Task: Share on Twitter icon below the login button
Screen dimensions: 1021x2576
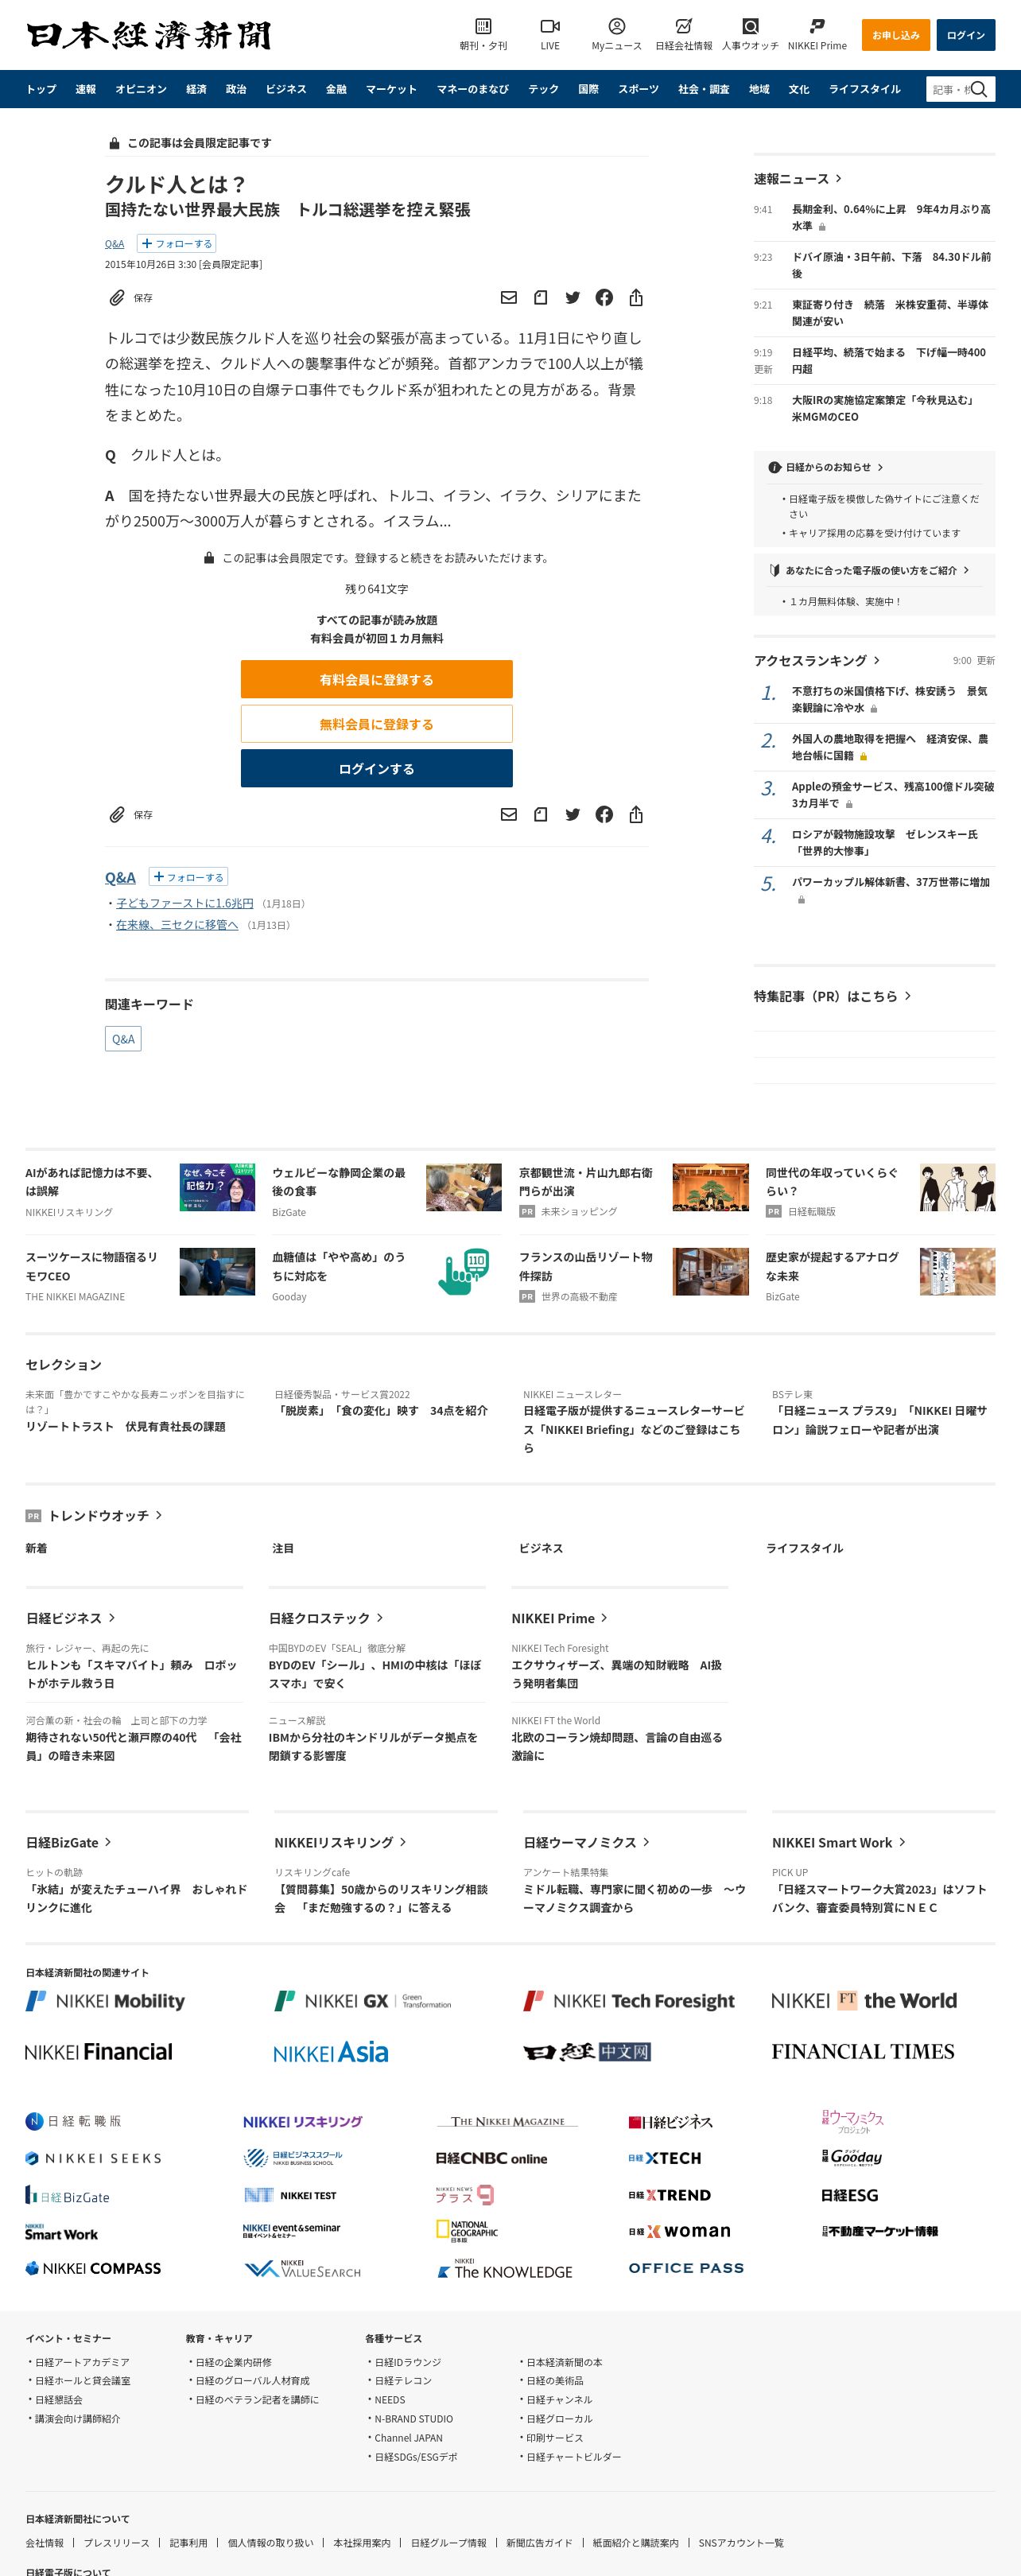Action: 572,815
